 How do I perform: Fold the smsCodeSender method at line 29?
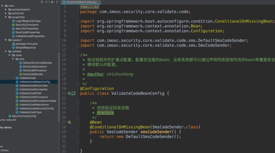tap(79, 132)
